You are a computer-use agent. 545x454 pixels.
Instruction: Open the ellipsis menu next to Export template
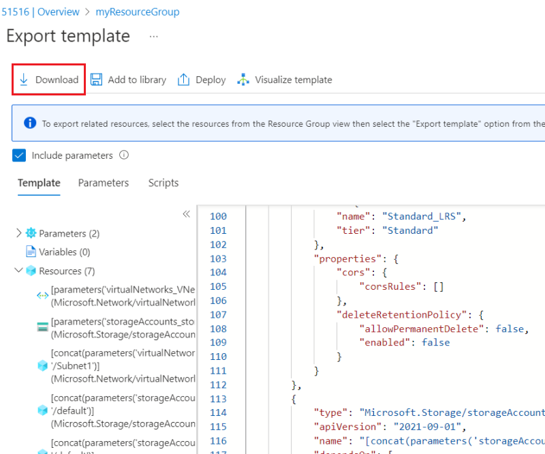154,36
